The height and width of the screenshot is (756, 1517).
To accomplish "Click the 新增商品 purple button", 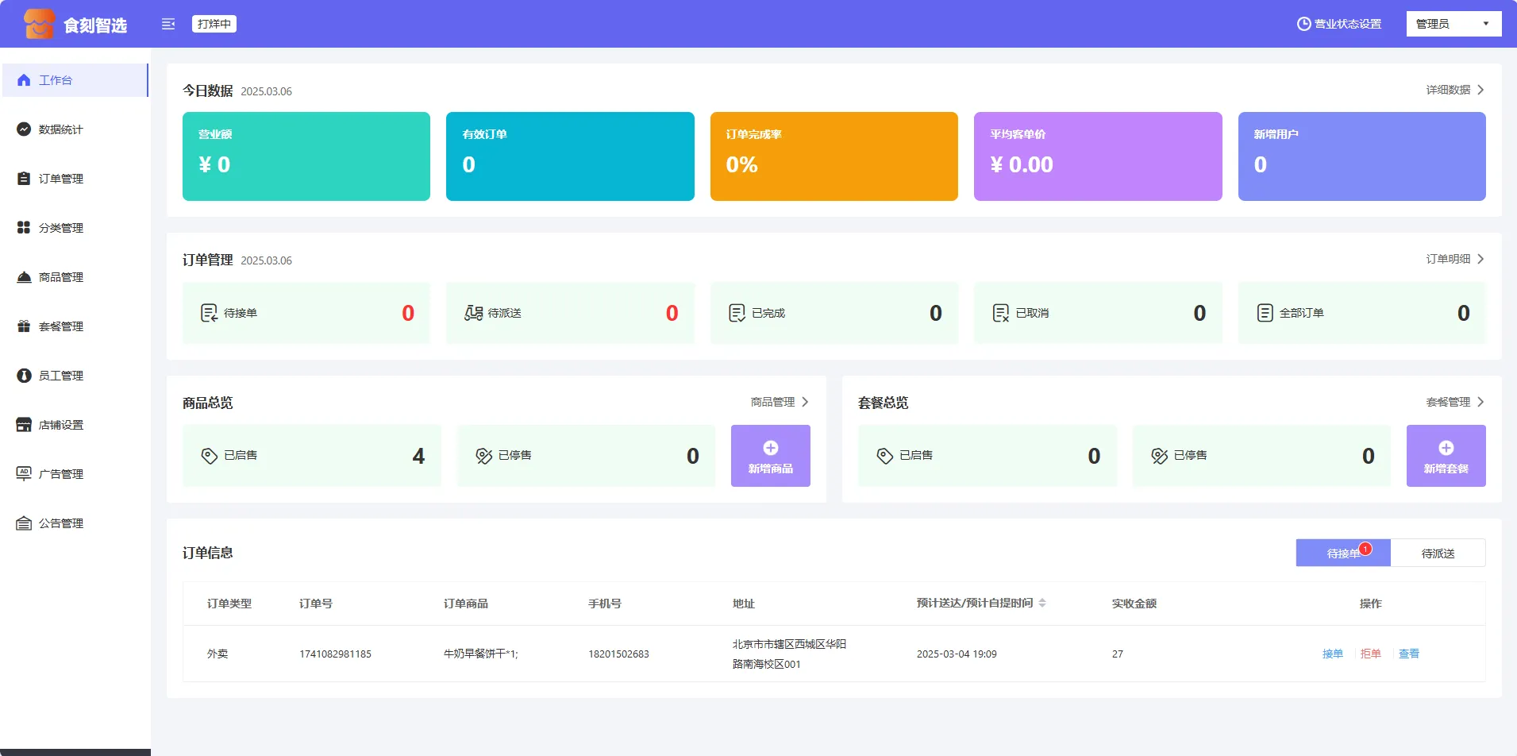I will tap(770, 456).
